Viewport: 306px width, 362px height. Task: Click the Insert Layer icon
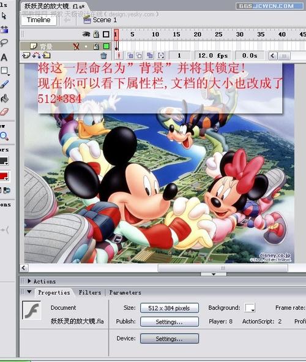coord(26,55)
